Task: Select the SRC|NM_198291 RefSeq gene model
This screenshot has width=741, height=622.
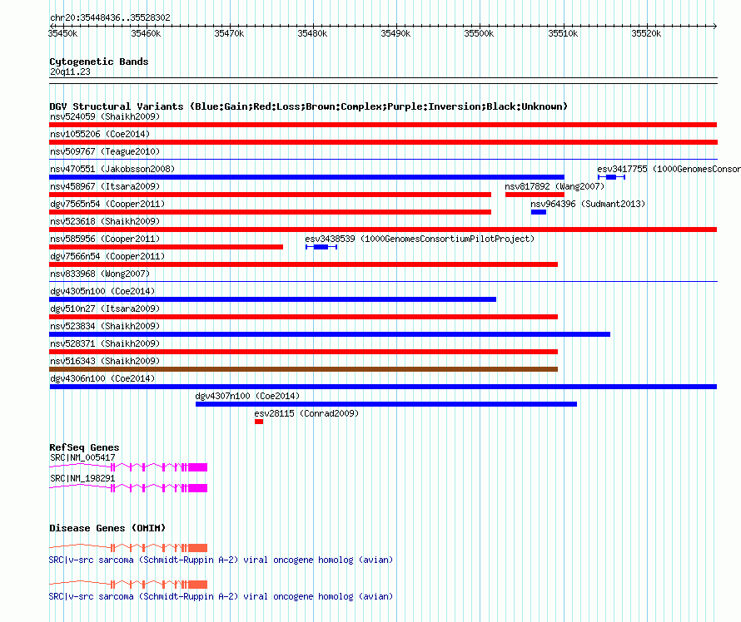Action: coord(128,488)
